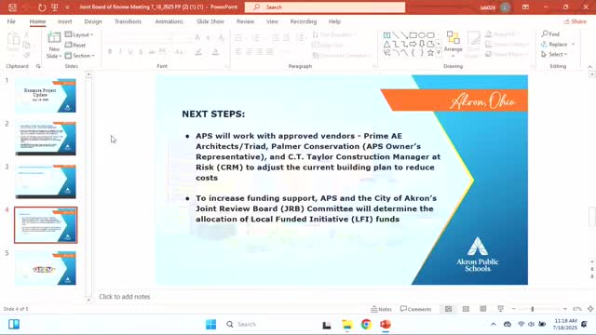Switch to Slide Sorter view icon
The width and height of the screenshot is (596, 335).
(x=466, y=309)
